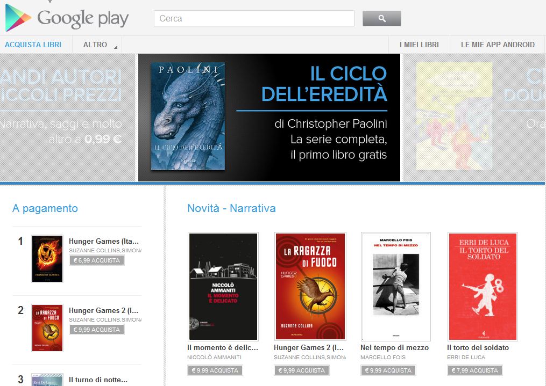The height and width of the screenshot is (386, 546).
Task: Open the A pagamento list heading
Action: 45,208
